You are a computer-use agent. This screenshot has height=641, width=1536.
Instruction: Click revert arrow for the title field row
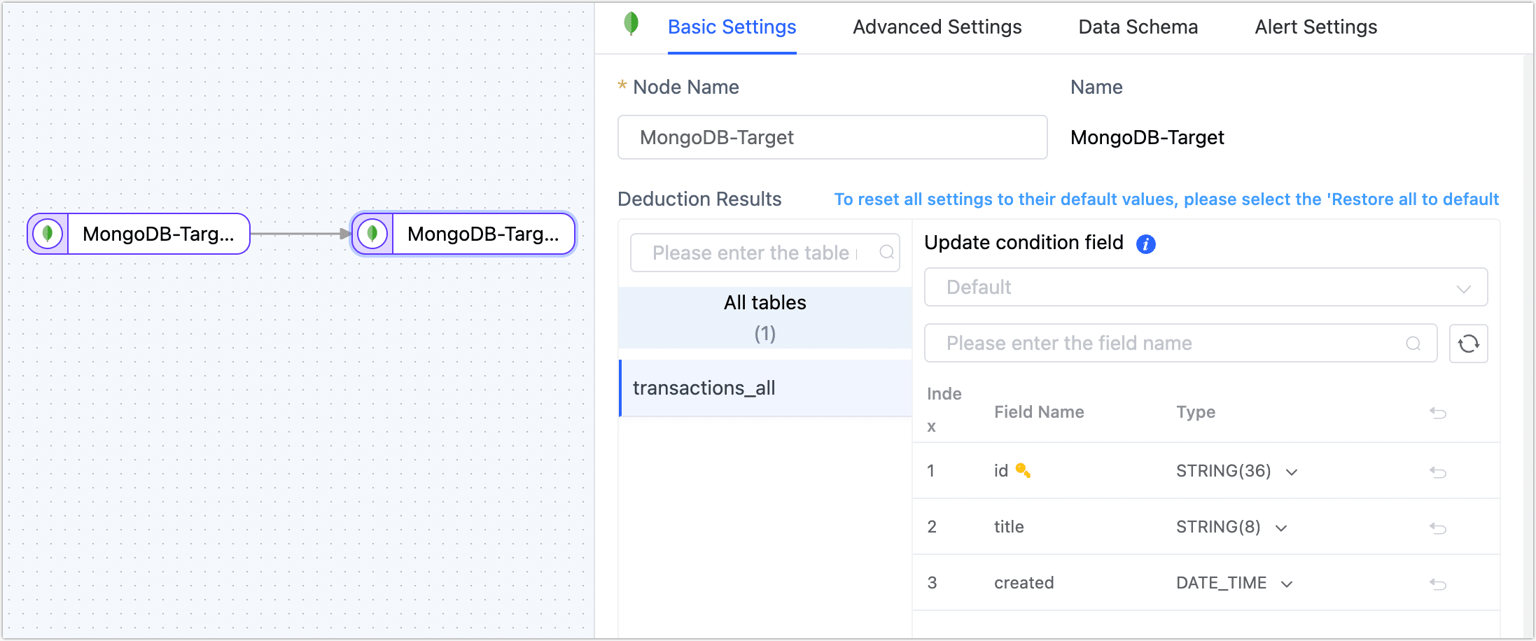(x=1437, y=528)
